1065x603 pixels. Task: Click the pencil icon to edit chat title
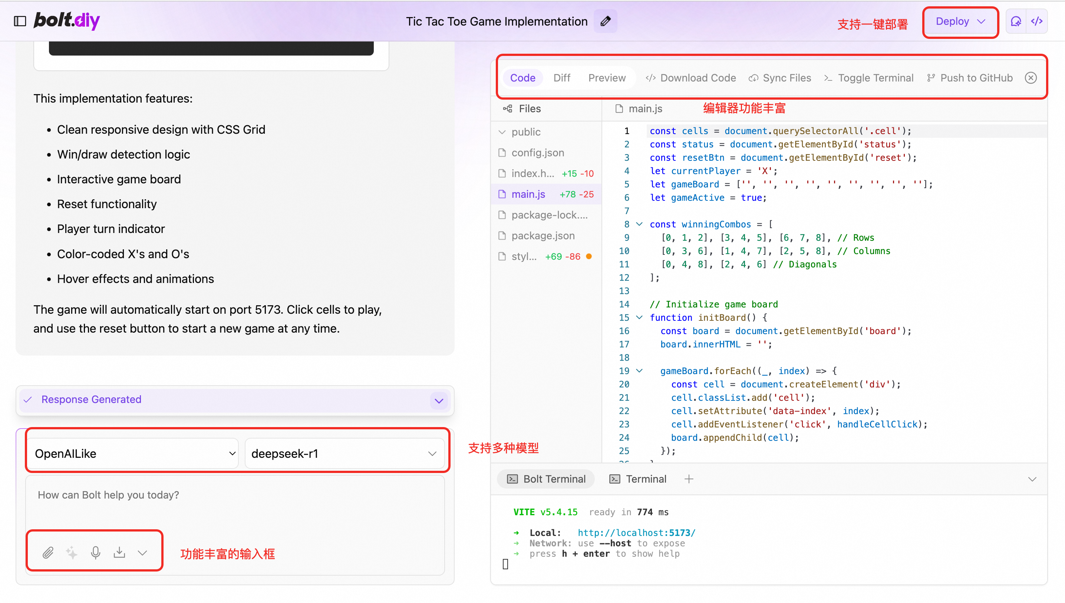coord(605,21)
